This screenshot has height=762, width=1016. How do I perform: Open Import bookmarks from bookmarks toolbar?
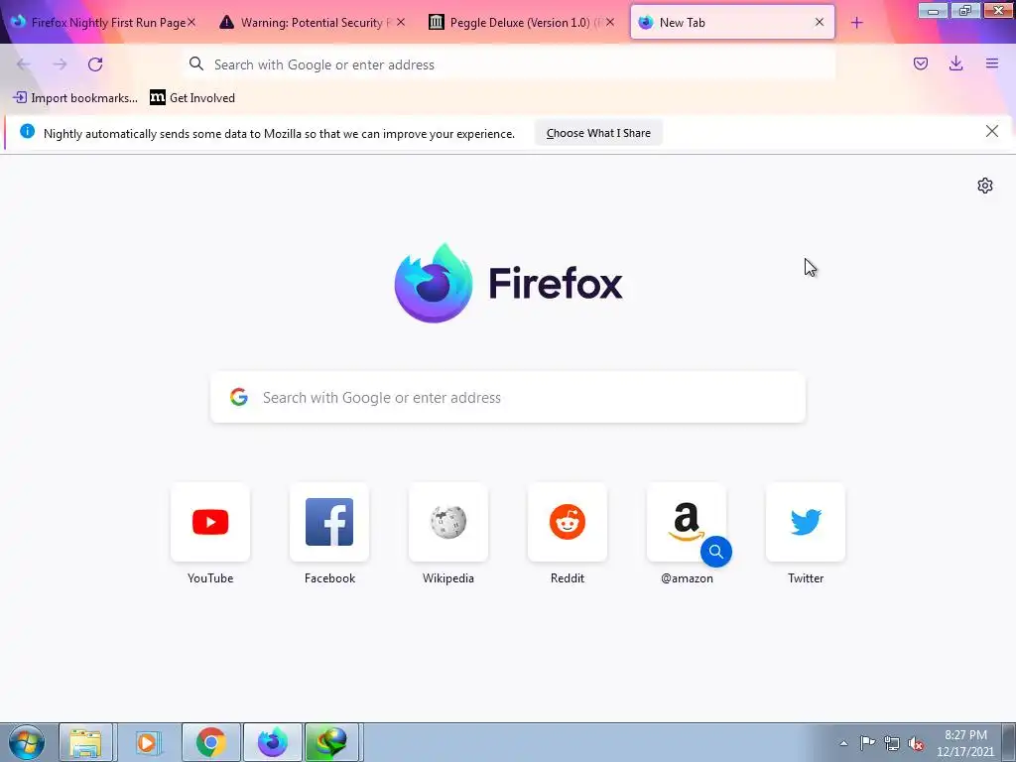point(75,98)
